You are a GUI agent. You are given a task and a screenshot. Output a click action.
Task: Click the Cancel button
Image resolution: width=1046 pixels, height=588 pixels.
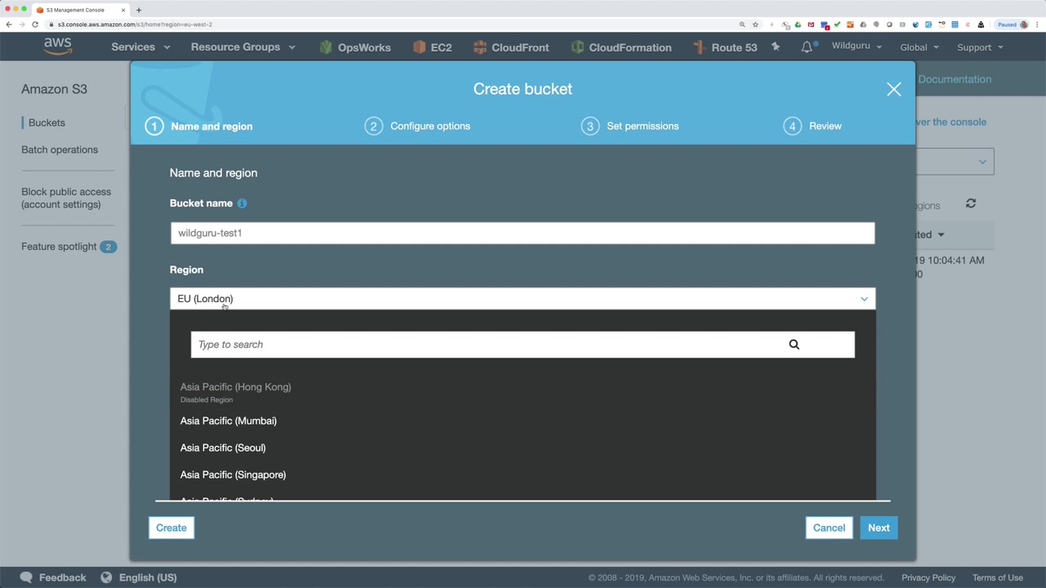point(829,528)
